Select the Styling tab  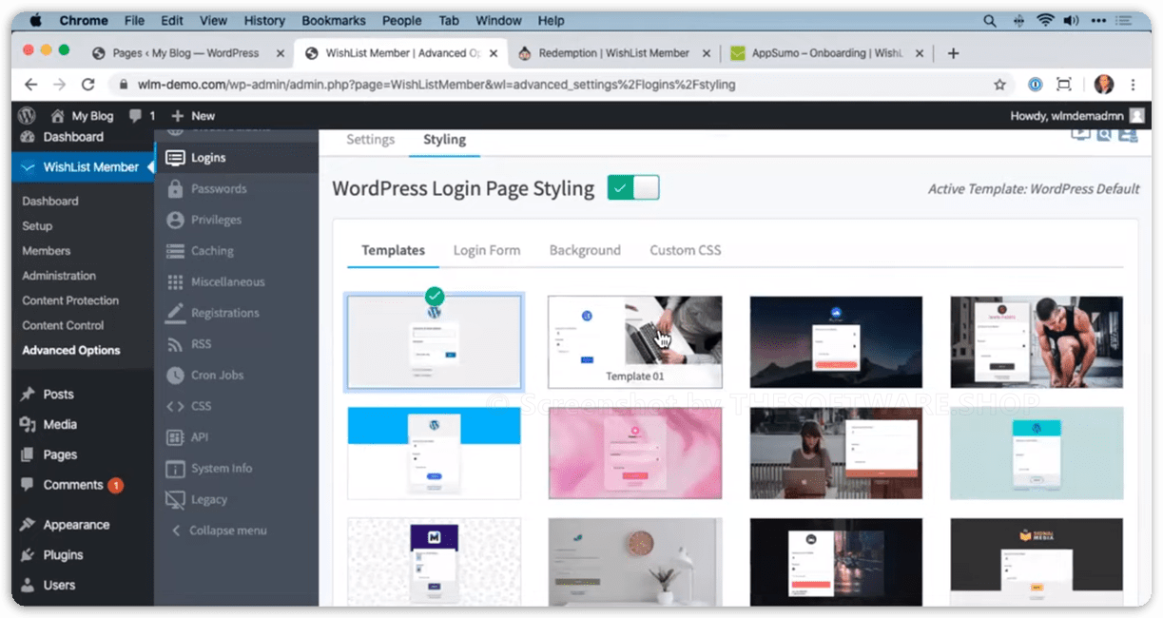coord(444,139)
